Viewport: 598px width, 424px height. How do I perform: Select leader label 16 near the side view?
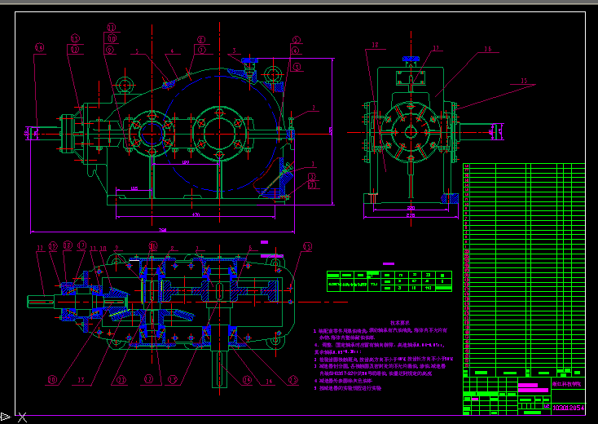tap(487, 49)
